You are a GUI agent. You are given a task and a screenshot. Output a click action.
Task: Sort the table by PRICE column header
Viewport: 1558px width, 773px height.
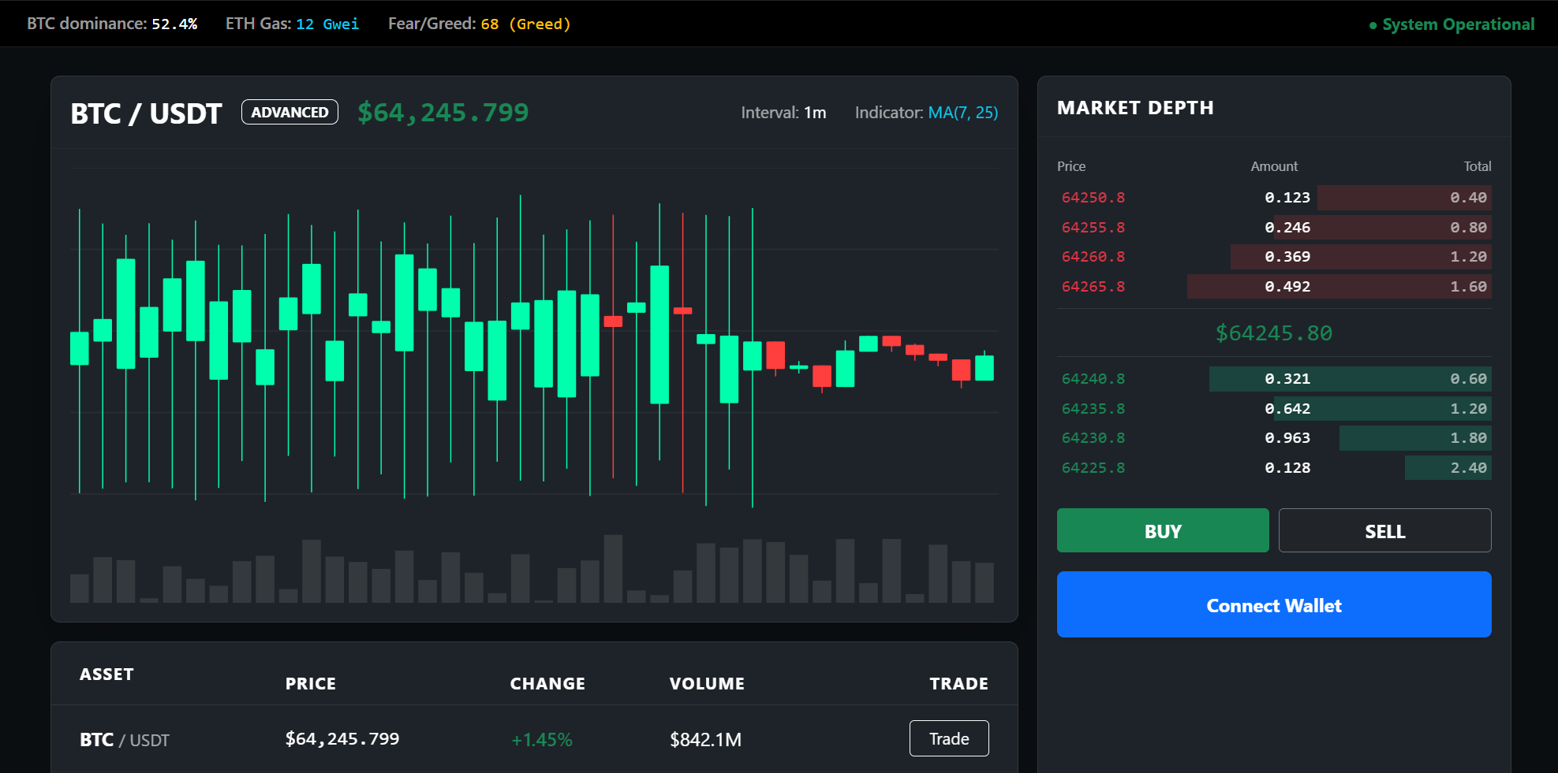pyautogui.click(x=310, y=683)
